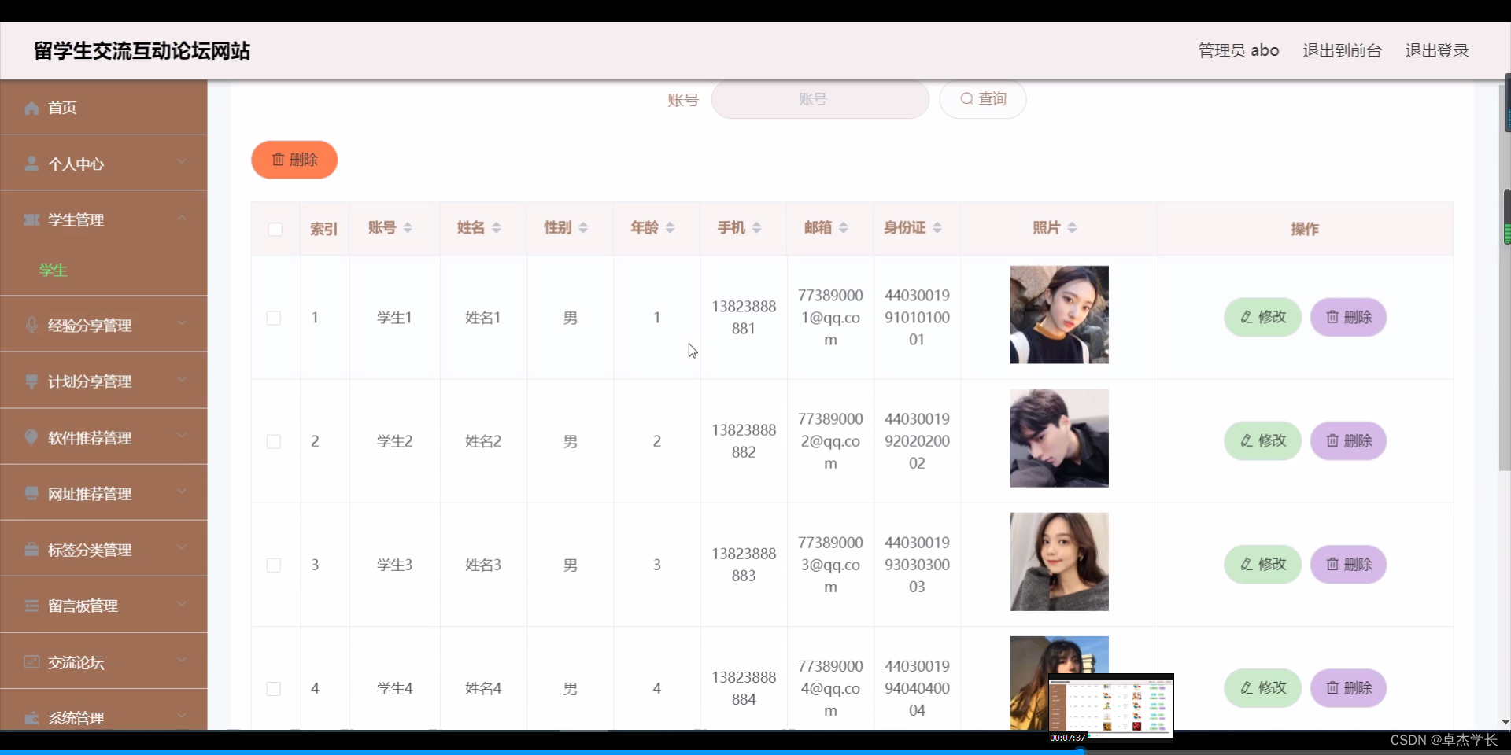The image size is (1511, 755).
Task: Click the 软件推荐管理 sidebar icon
Action: 31,438
